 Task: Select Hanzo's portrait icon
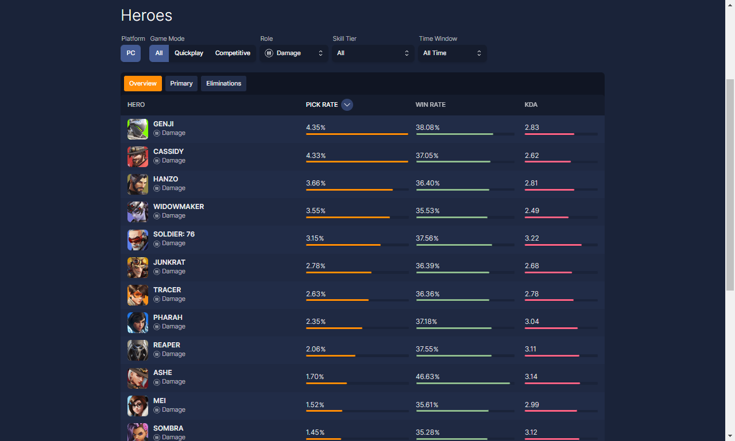[x=138, y=184]
